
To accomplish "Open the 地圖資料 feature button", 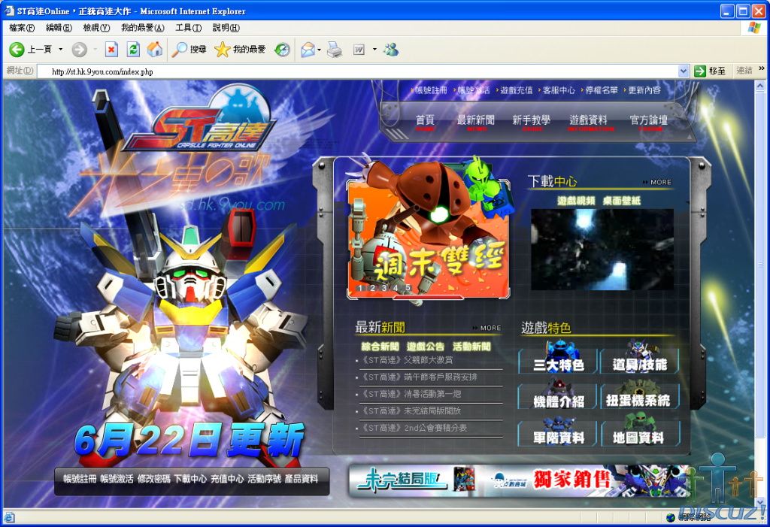I will (x=639, y=433).
